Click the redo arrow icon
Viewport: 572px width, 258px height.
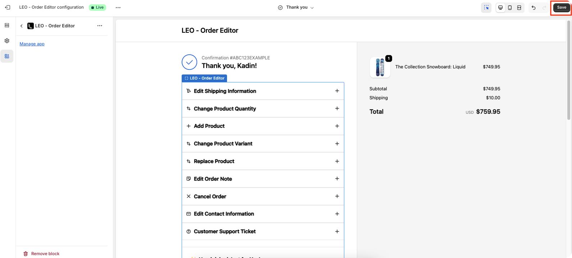coord(544,8)
